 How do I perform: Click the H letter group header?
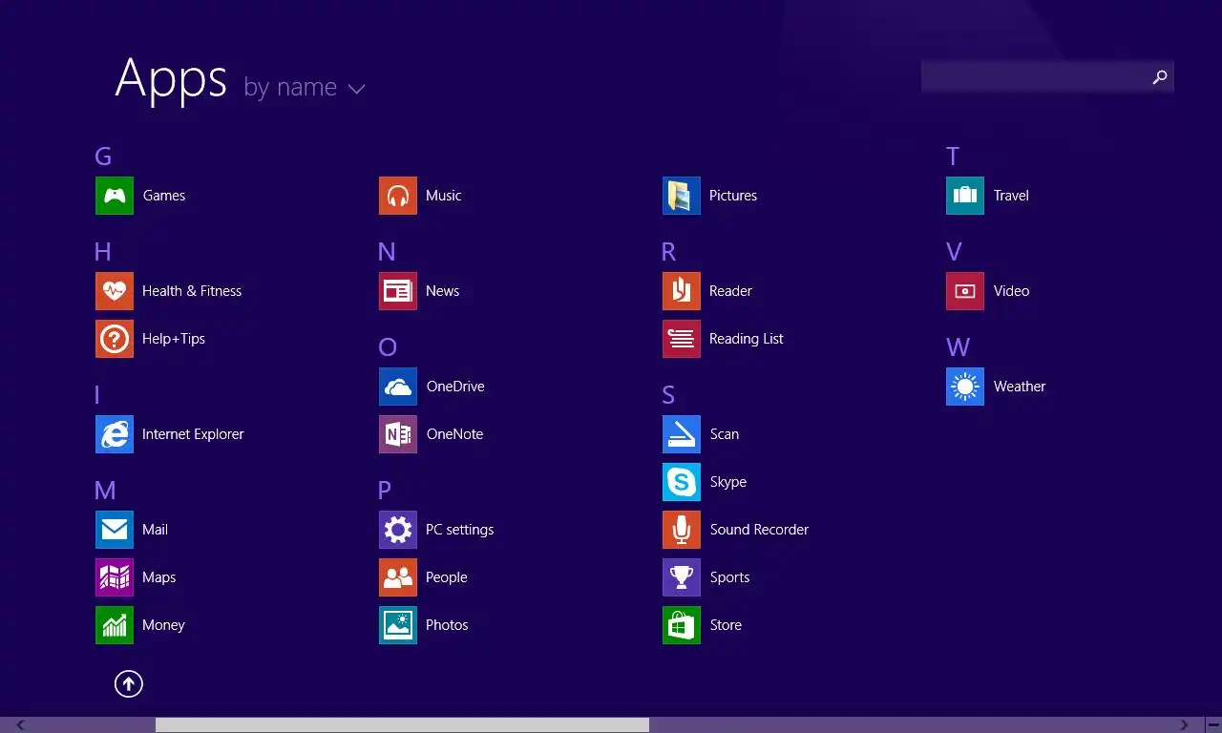click(x=103, y=252)
